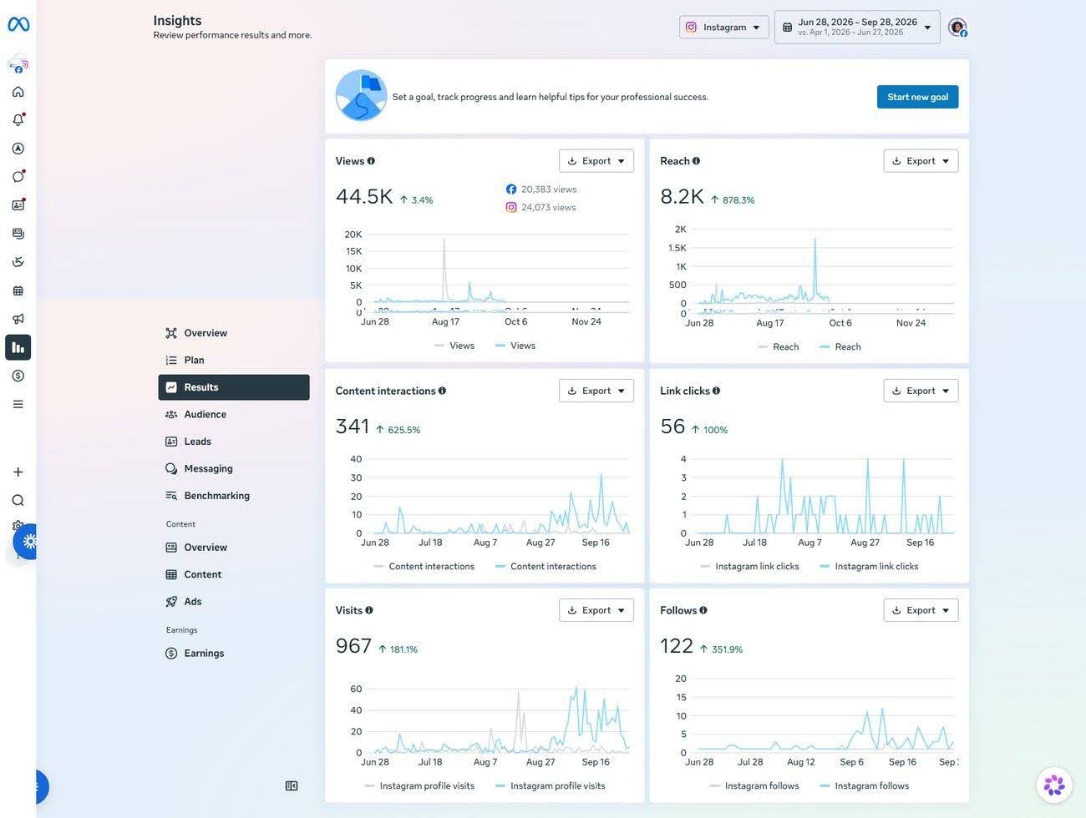Click the Start new goal button
The image size is (1086, 818).
(x=917, y=97)
